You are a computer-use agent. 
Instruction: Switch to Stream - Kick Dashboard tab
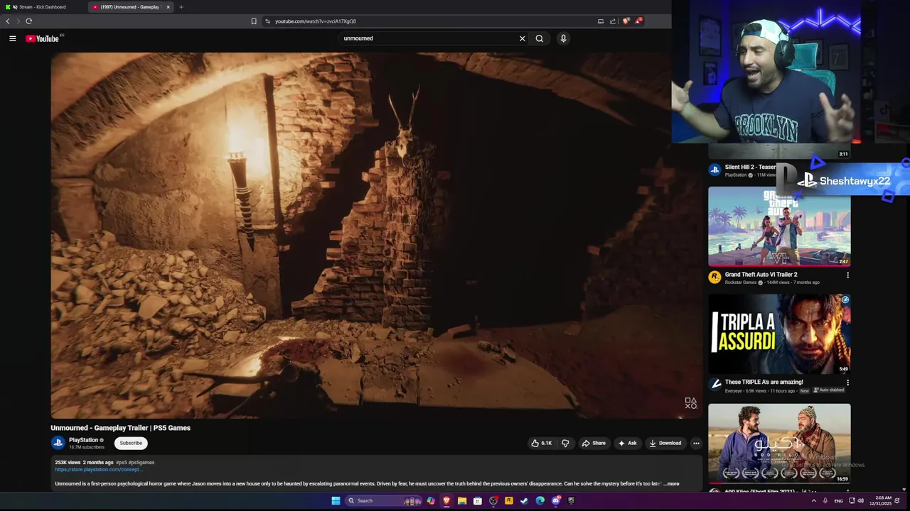click(x=42, y=7)
